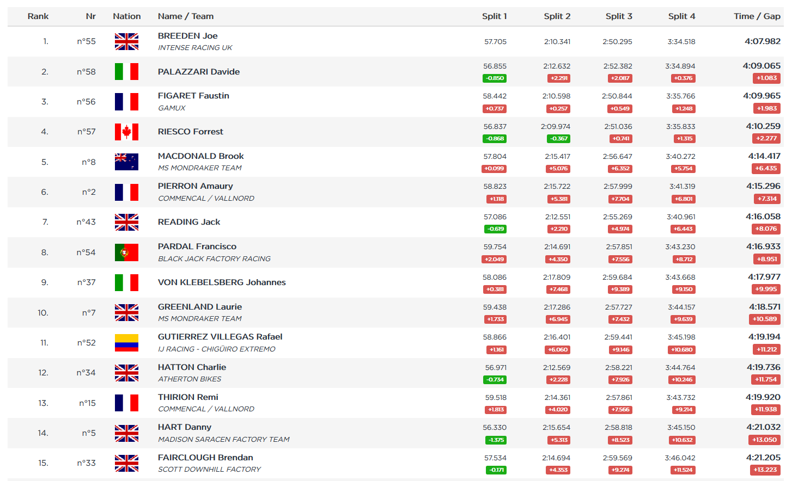This screenshot has width=798, height=481.
Task: Click the UK flag beside BREEDEN Joe
Action: click(x=126, y=41)
